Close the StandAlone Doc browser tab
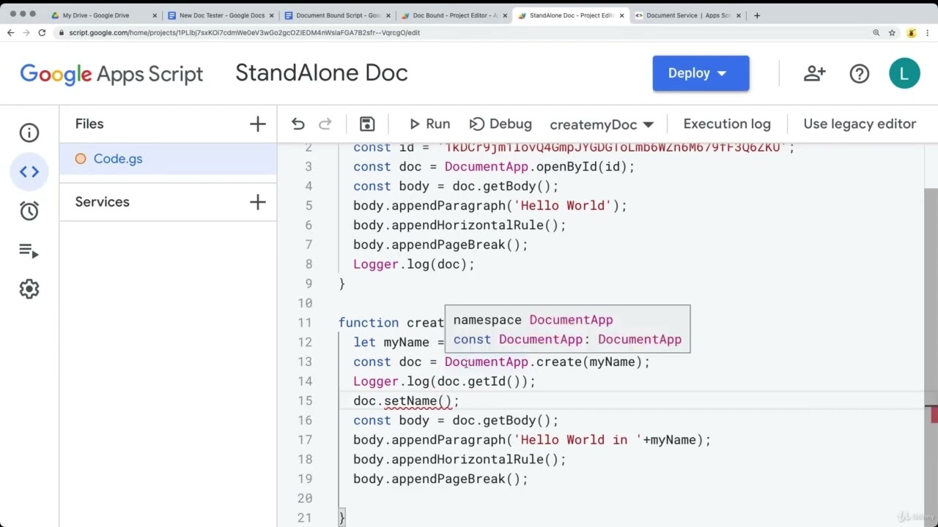Viewport: 938px width, 527px height. [x=622, y=15]
